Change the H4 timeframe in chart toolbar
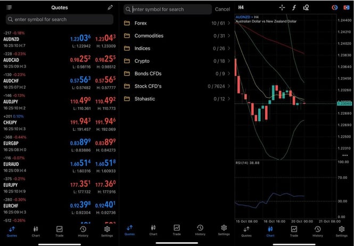The width and height of the screenshot is (354, 246). 241,7
